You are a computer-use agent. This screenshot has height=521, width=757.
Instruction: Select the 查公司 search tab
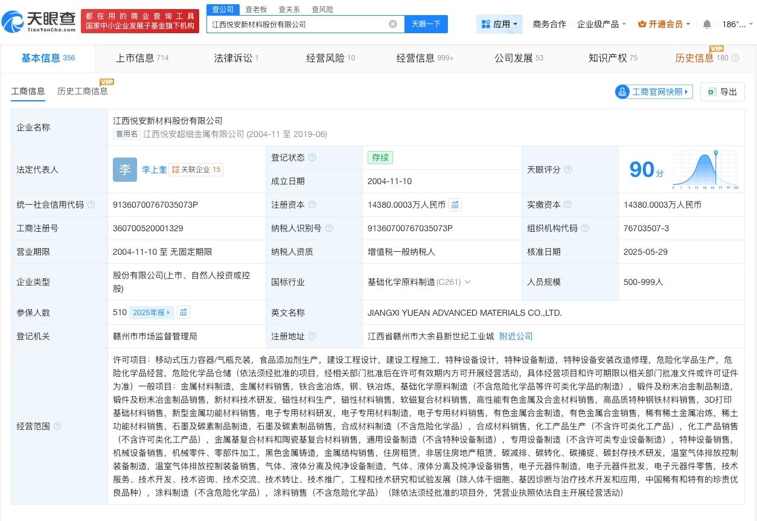[223, 9]
